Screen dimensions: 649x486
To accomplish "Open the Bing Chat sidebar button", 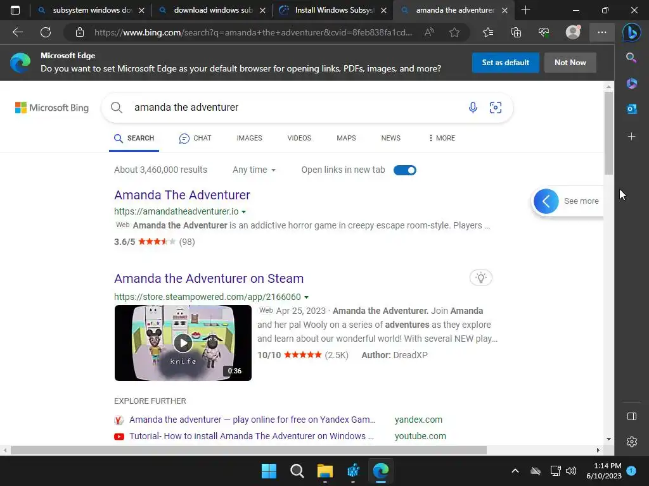I will point(632,32).
